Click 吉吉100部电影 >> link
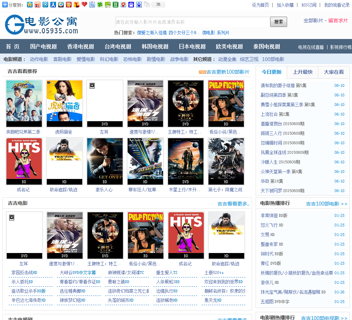Screen dimensions: 352x320 pos(326,204)
